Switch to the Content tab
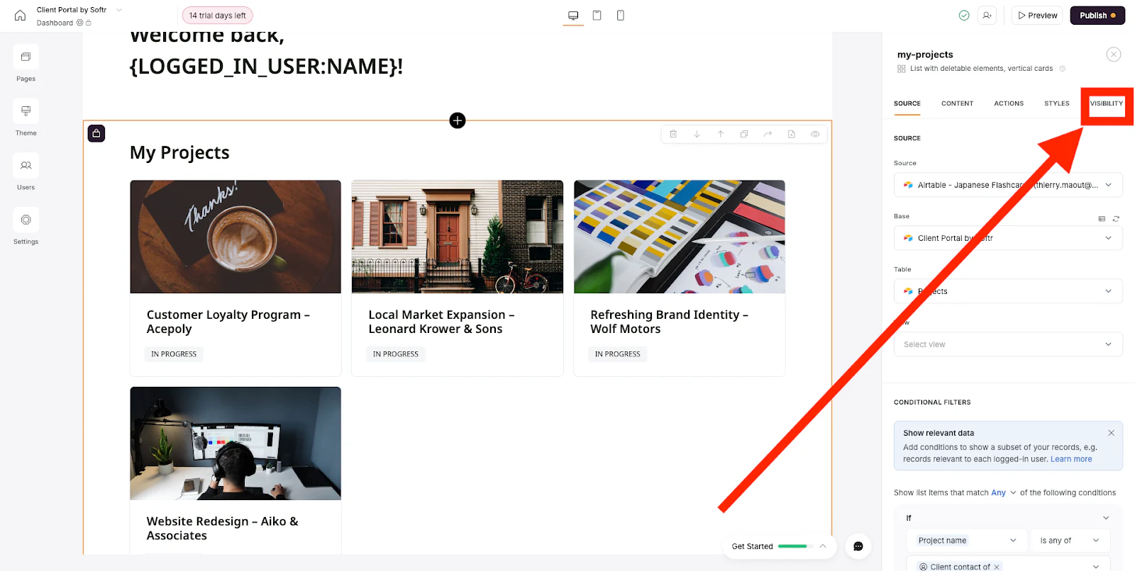 click(957, 103)
